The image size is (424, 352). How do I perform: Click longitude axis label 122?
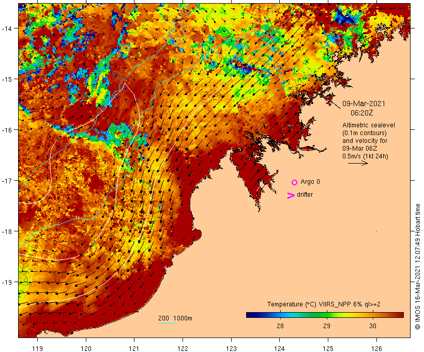tap(183, 348)
